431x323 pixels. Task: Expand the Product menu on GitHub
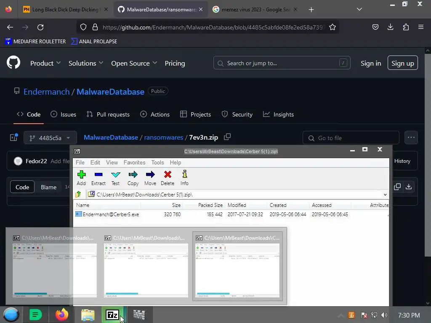pos(45,63)
